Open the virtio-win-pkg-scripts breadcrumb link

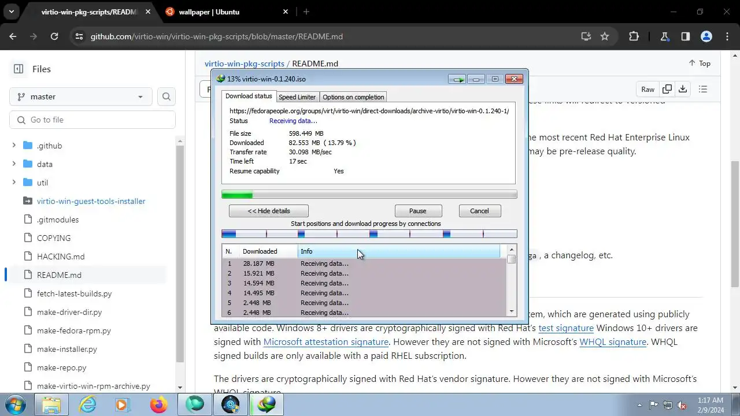245,64
